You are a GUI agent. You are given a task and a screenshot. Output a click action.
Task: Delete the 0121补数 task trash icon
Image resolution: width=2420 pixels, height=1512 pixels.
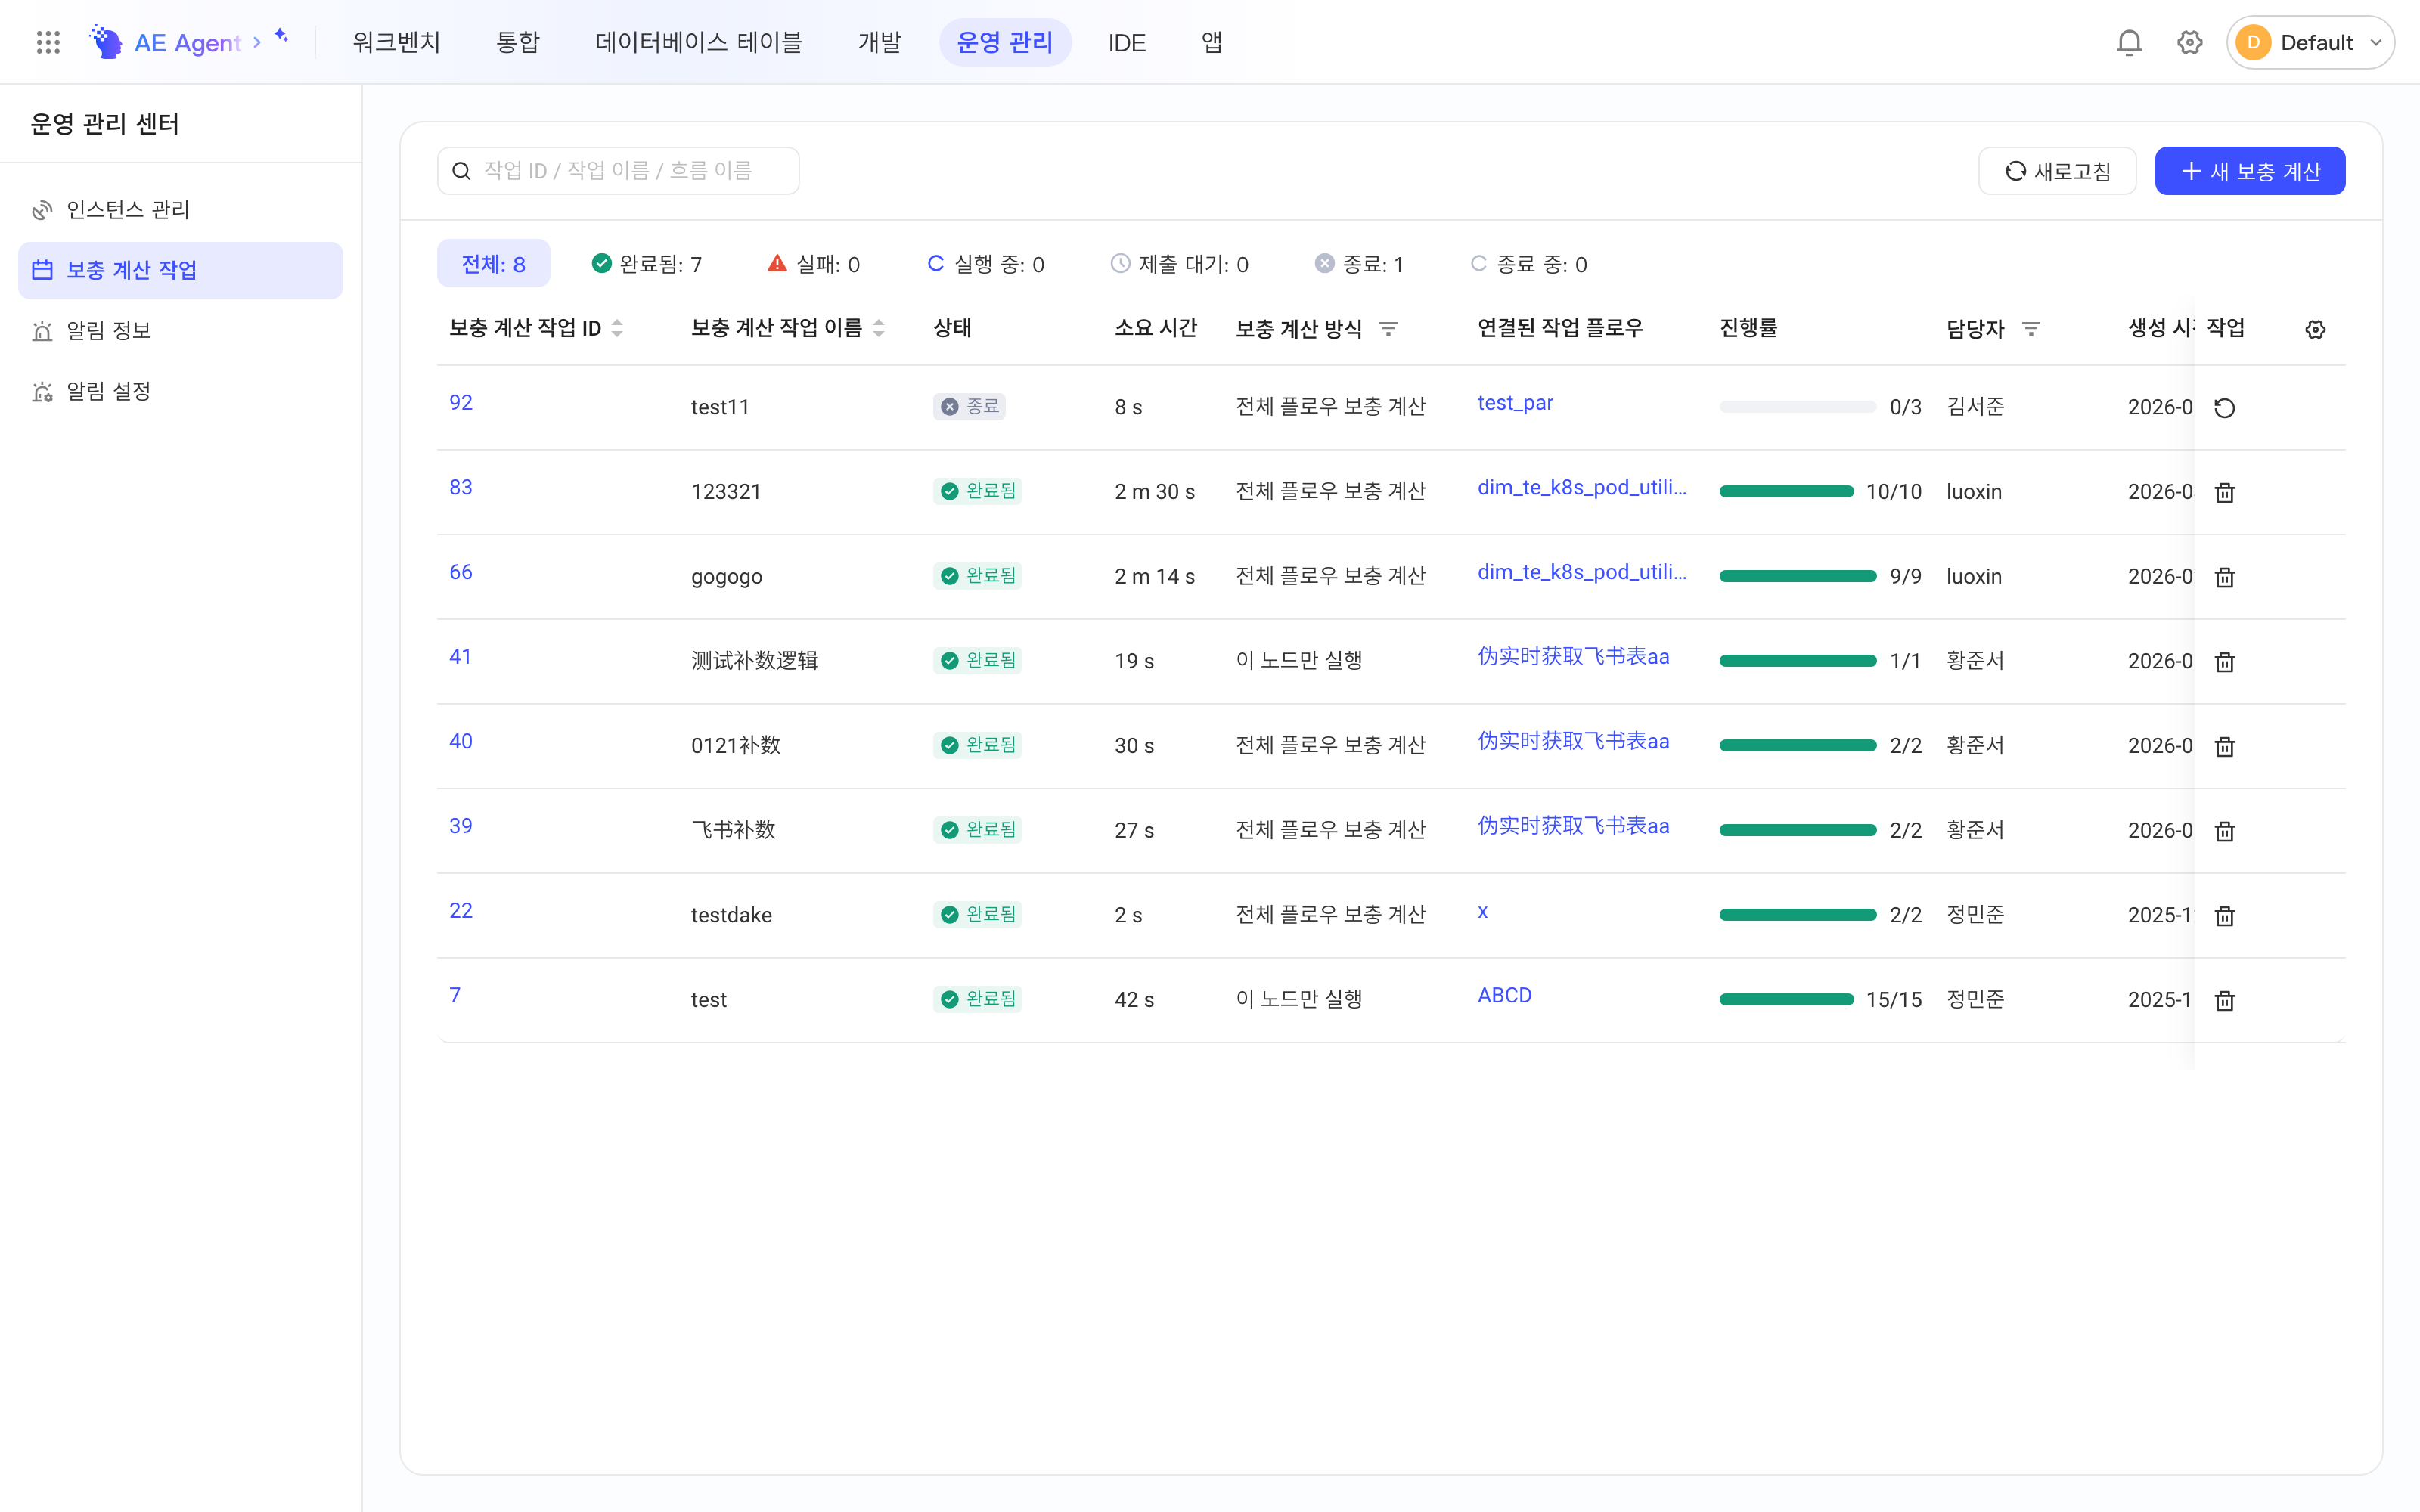2224,746
